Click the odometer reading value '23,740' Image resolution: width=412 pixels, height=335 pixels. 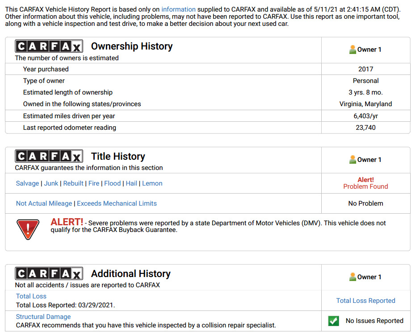[366, 128]
